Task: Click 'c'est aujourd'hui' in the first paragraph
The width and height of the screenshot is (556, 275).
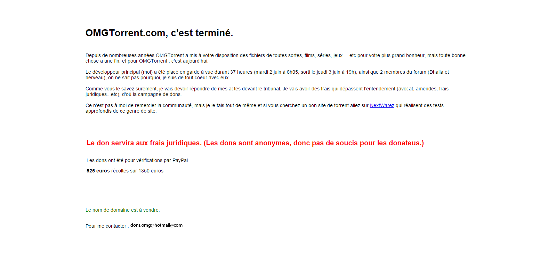Action: [190, 61]
